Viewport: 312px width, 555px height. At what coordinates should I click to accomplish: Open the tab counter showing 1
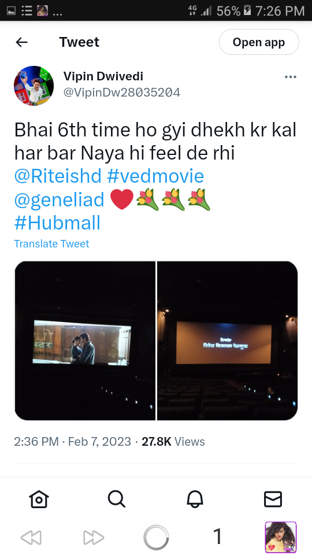(x=218, y=536)
